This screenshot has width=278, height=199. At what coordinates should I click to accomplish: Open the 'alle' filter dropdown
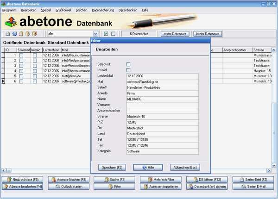click(x=95, y=34)
